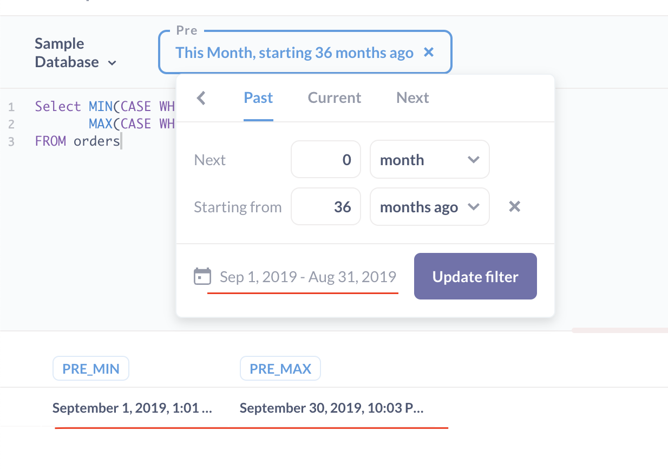Click the chevron on the months ago selector
The width and height of the screenshot is (668, 469).
(x=474, y=206)
